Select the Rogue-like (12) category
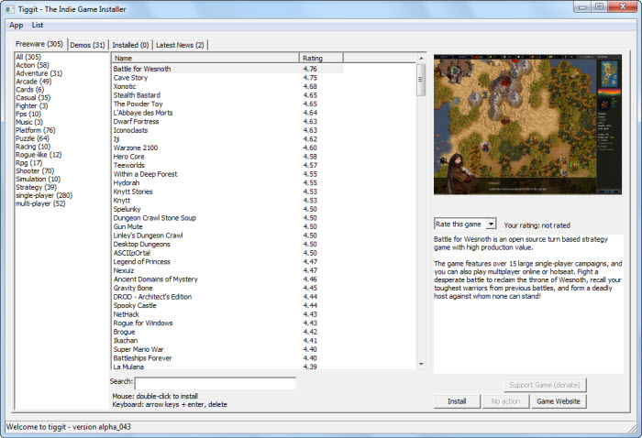642x438 pixels. [39, 155]
